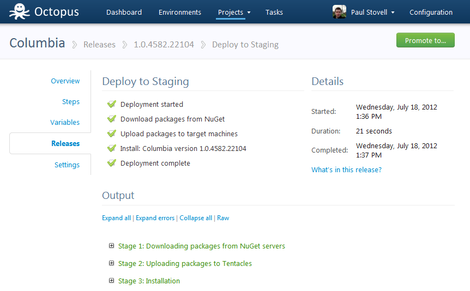
Task: Click the Output section heading
Action: coord(118,195)
